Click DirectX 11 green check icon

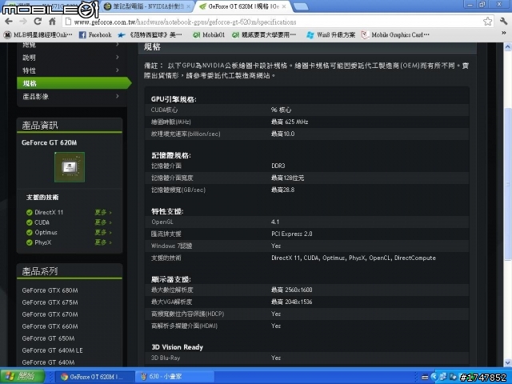[x=30, y=212]
